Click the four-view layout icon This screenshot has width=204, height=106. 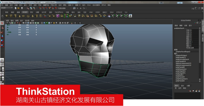[2, 65]
